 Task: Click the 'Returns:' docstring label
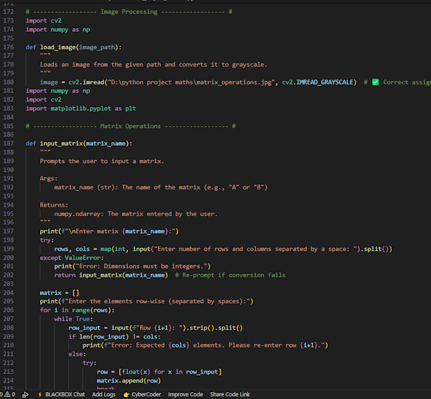pyautogui.click(x=54, y=205)
